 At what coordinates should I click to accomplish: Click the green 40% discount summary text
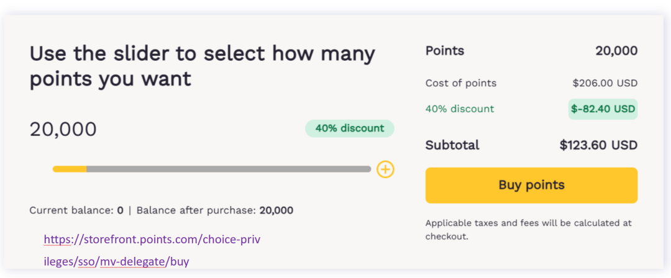tap(460, 109)
